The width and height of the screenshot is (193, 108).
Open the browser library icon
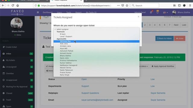point(175,5)
